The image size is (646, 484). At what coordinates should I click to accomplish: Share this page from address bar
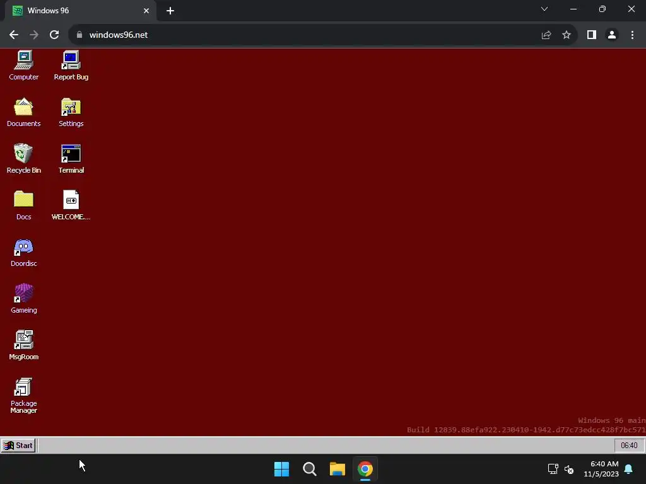click(546, 35)
